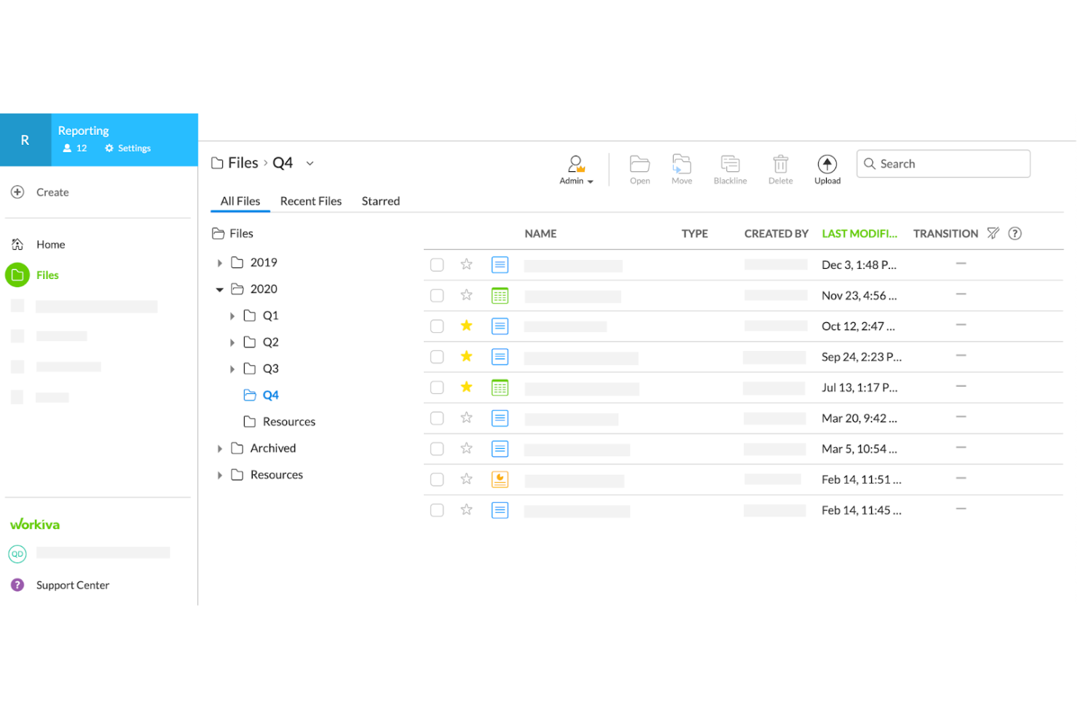1078x719 pixels.
Task: Click the 12 members link
Action: pos(75,148)
